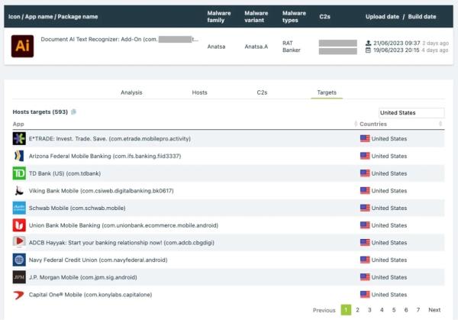Click the US flag in Union Bank row
This screenshot has width=458, height=320.
coord(365,225)
